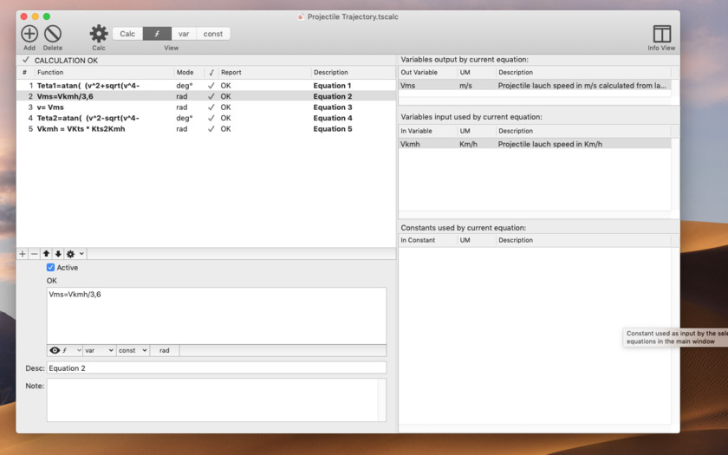Image resolution: width=728 pixels, height=455 pixels.
Task: Select the Vms output variable row
Action: (x=535, y=86)
